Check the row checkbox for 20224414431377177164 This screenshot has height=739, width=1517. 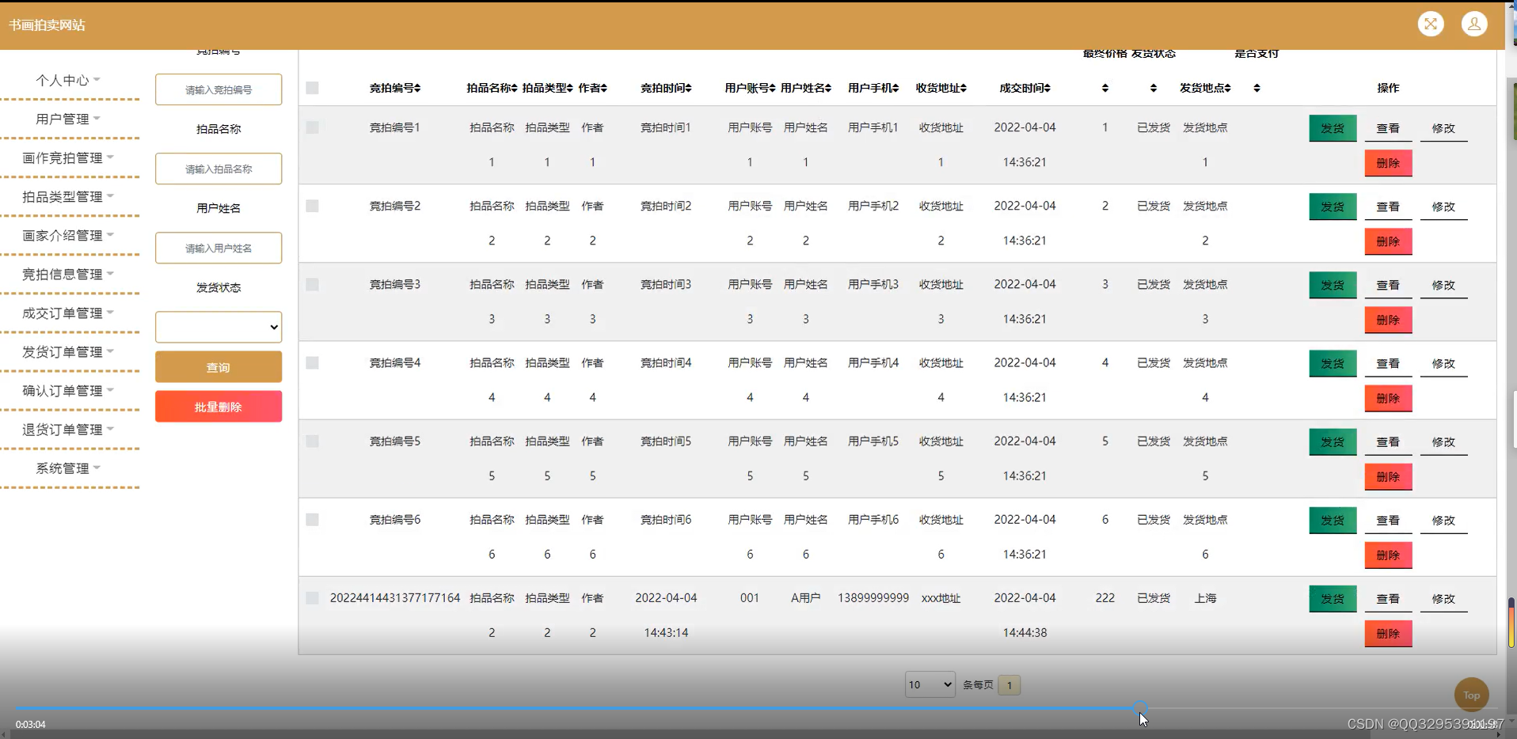pyautogui.click(x=313, y=598)
